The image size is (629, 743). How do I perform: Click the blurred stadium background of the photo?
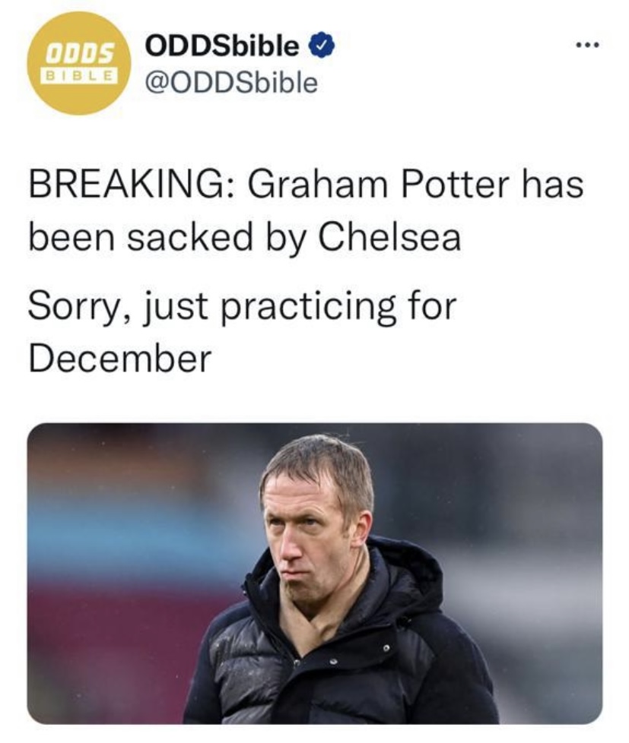[119, 545]
